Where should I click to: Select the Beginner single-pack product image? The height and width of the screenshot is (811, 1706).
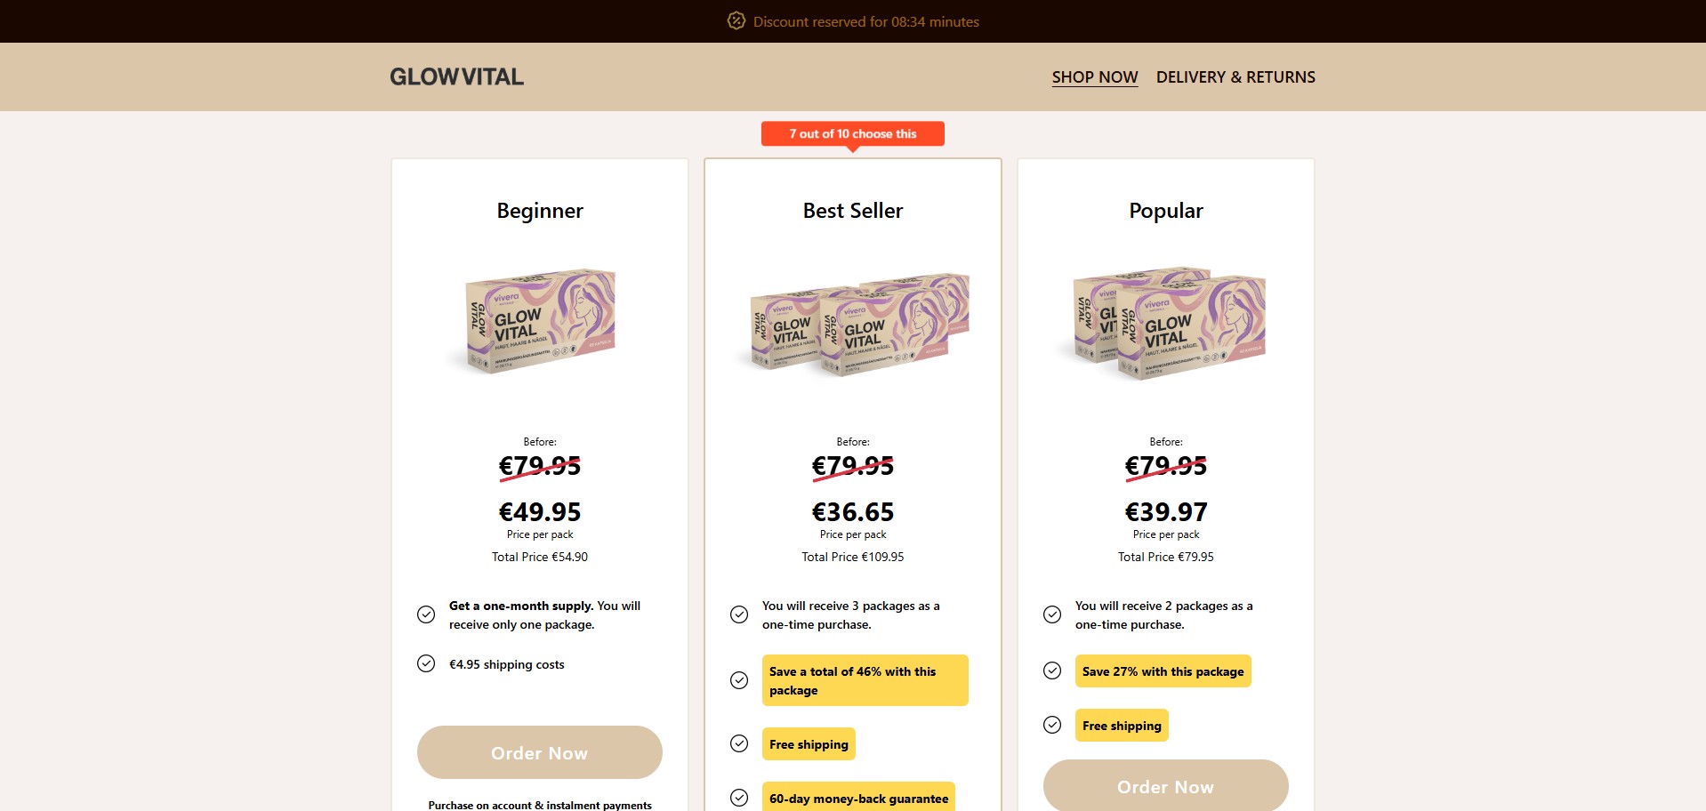click(x=540, y=322)
